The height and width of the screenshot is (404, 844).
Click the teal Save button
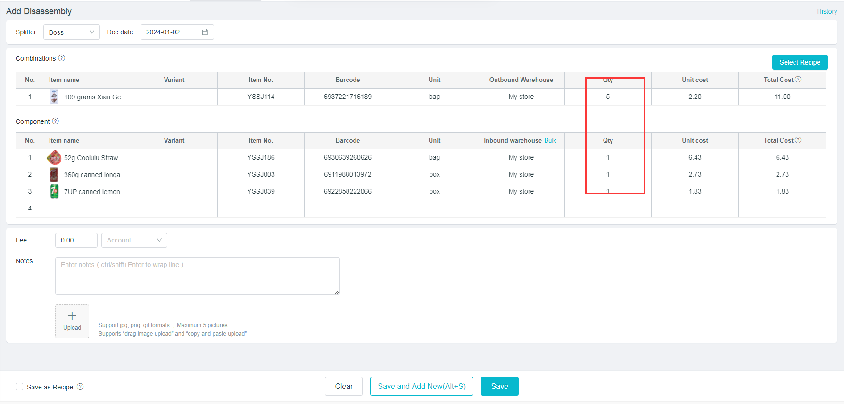(x=499, y=386)
